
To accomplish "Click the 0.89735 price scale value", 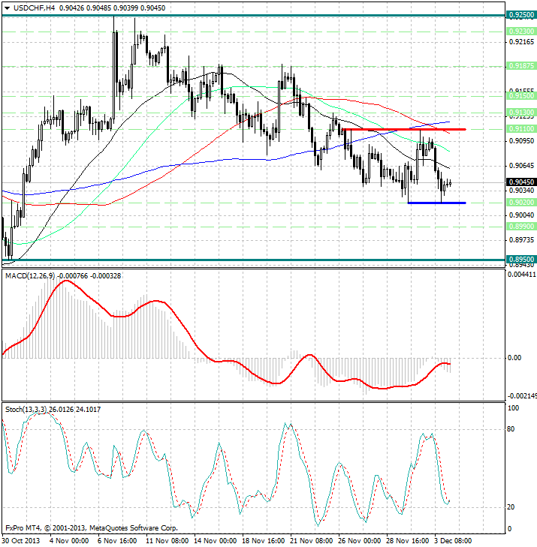I will [x=522, y=239].
